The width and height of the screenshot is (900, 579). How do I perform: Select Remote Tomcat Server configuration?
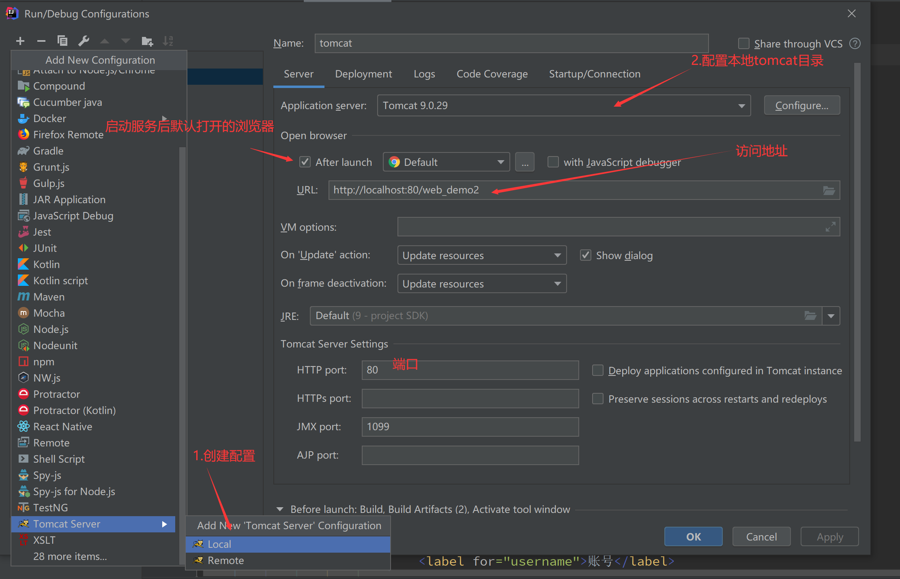(x=288, y=560)
